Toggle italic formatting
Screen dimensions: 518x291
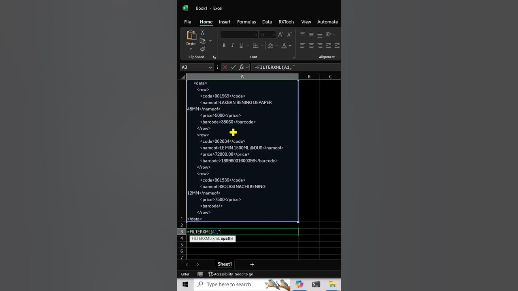pyautogui.click(x=232, y=45)
